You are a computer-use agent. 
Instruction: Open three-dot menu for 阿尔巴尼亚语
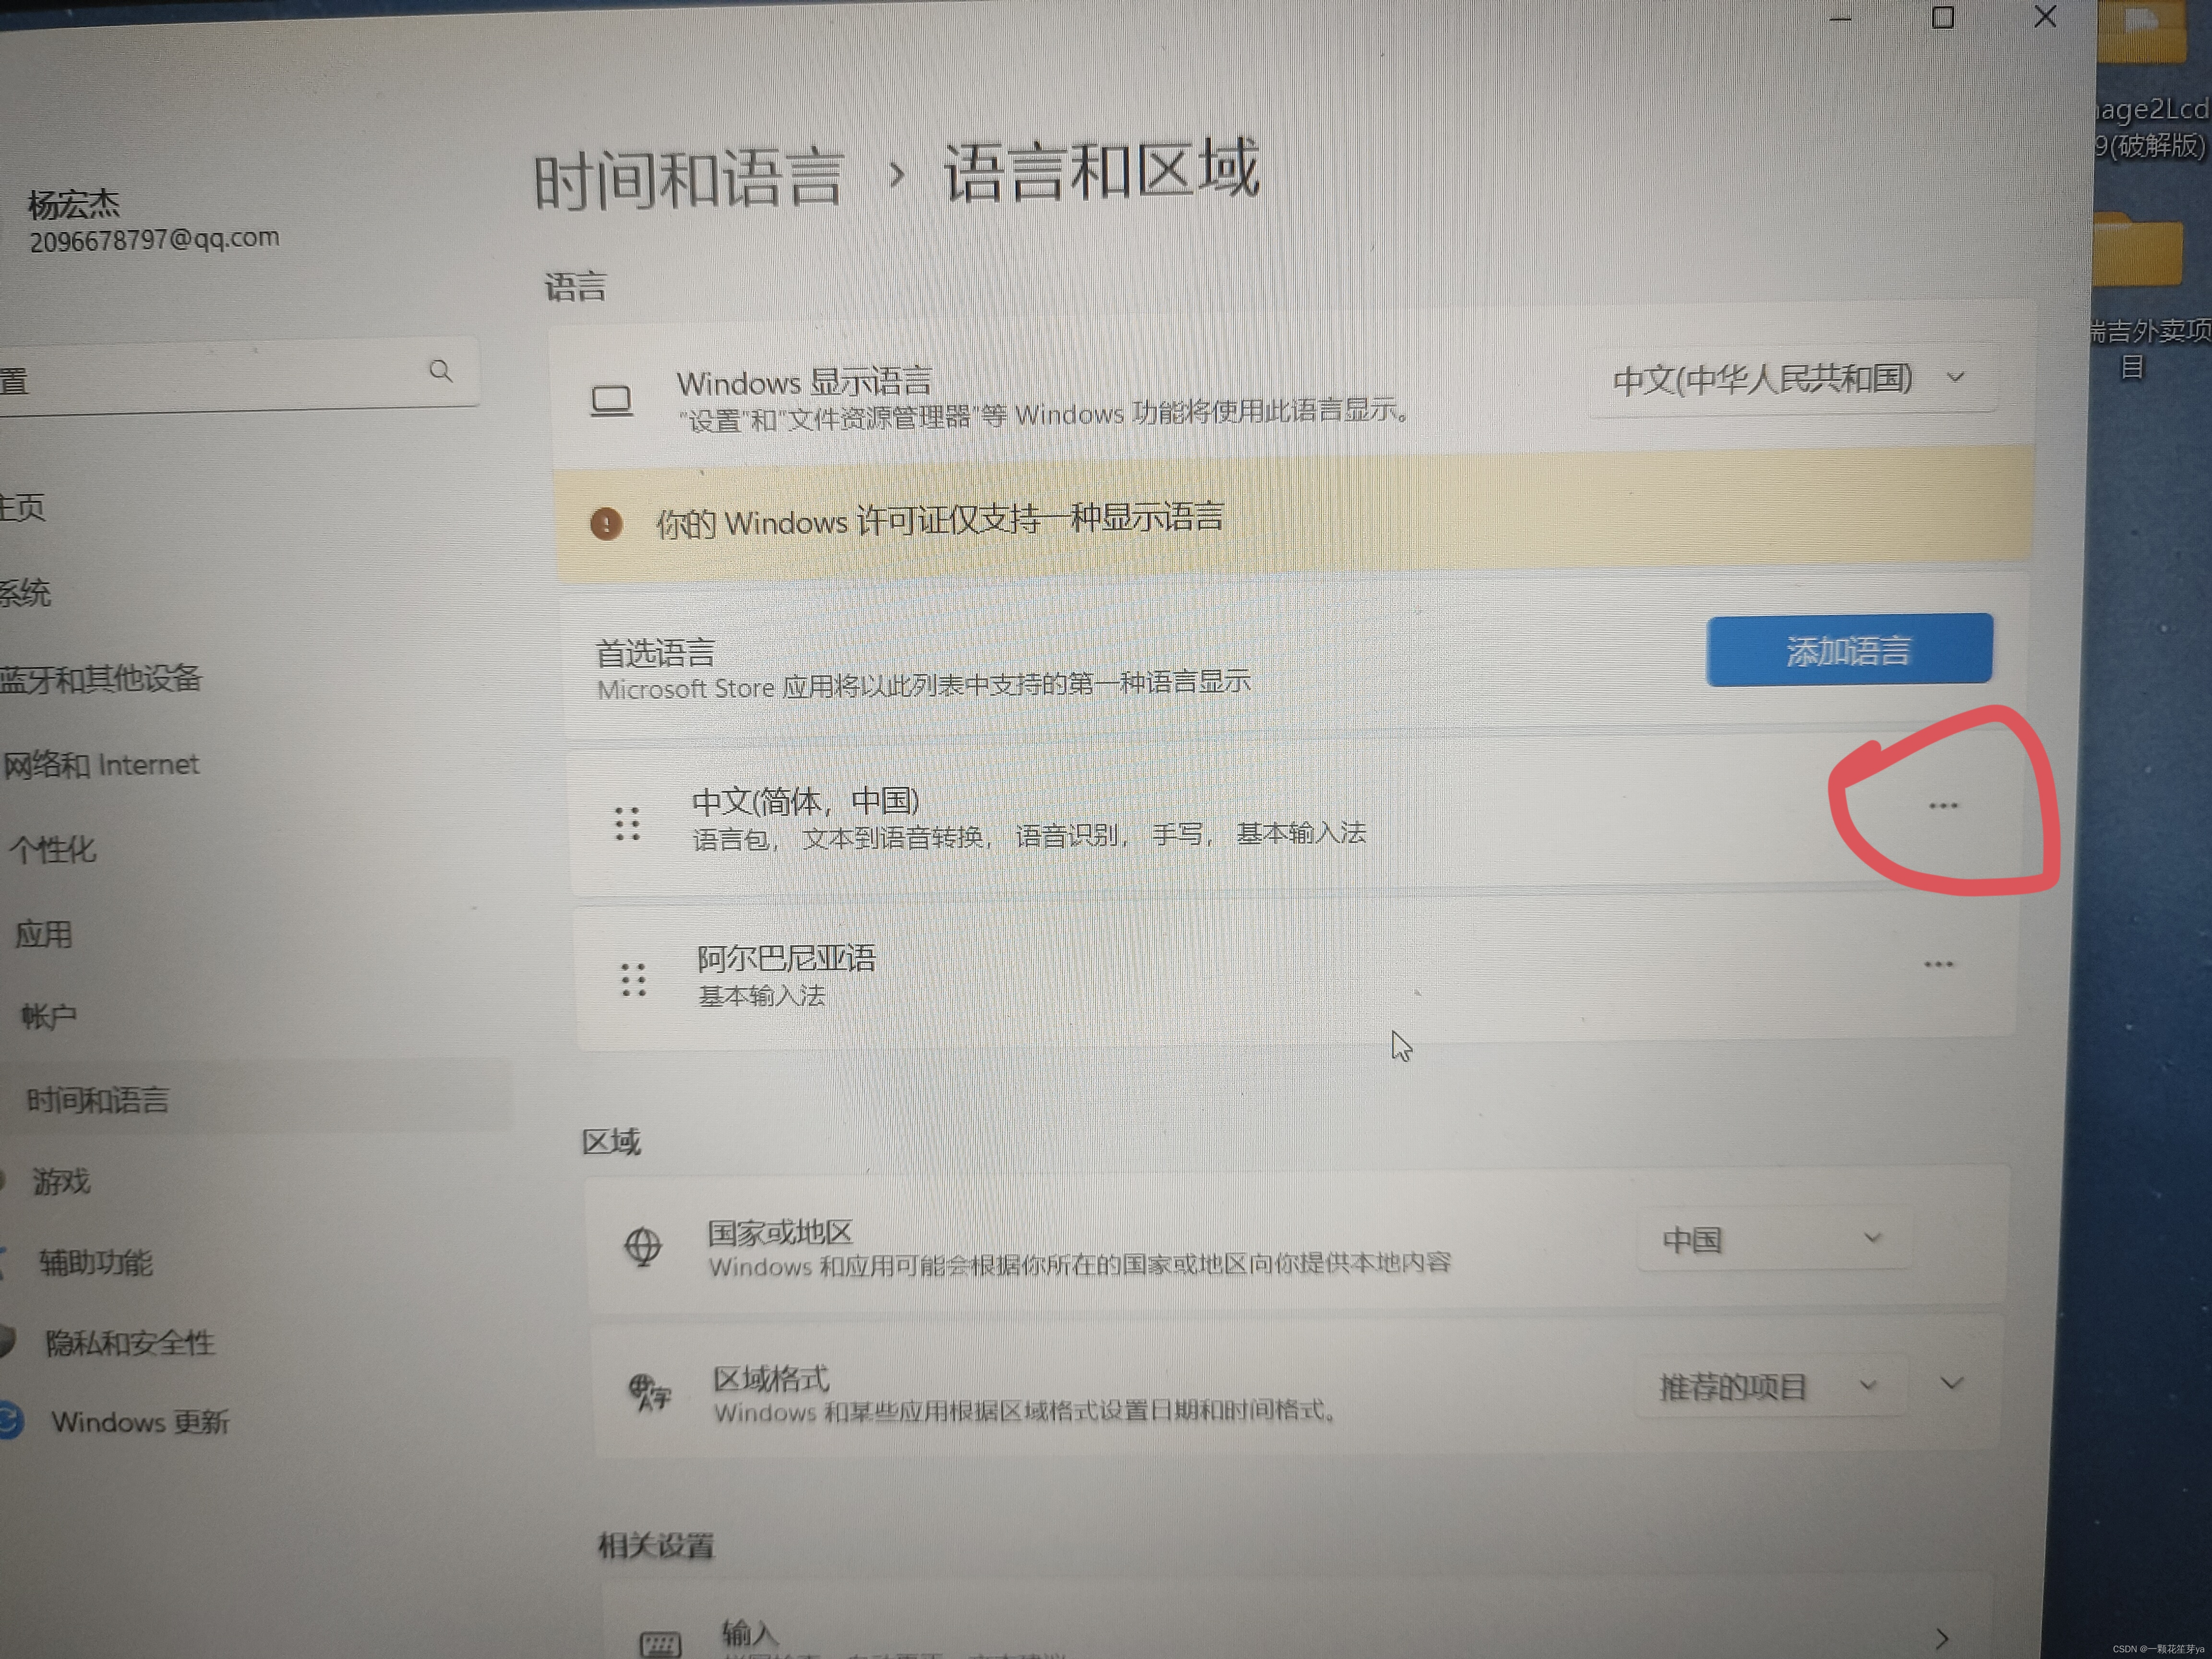[1938, 965]
